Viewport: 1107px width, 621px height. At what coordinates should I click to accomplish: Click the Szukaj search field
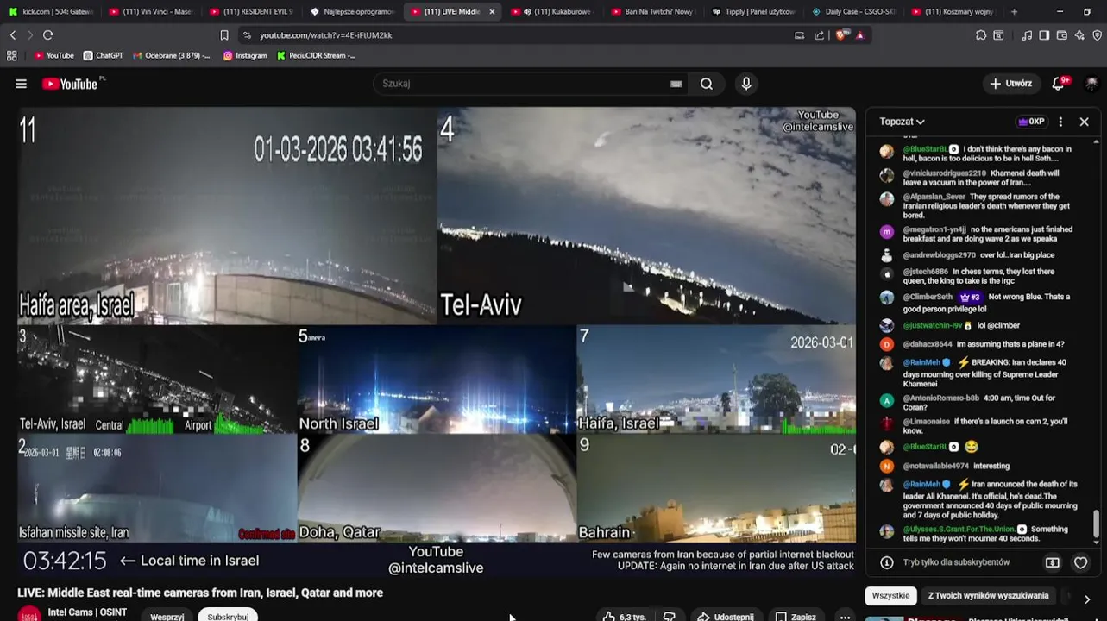(x=524, y=84)
